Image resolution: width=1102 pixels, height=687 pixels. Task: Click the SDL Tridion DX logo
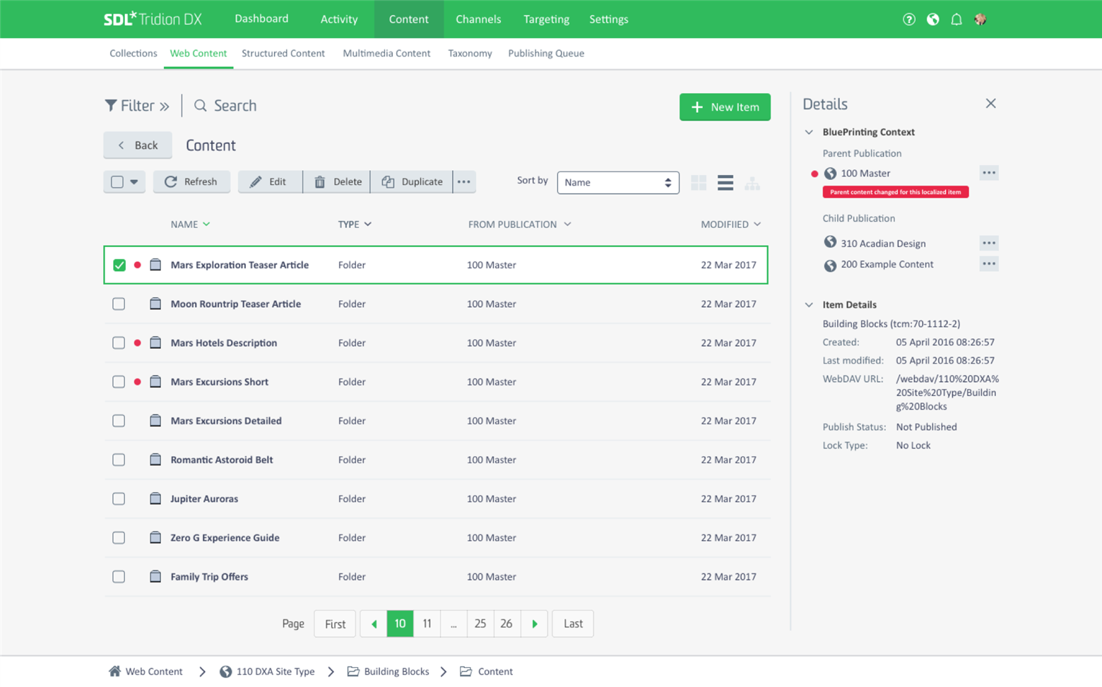click(x=153, y=19)
